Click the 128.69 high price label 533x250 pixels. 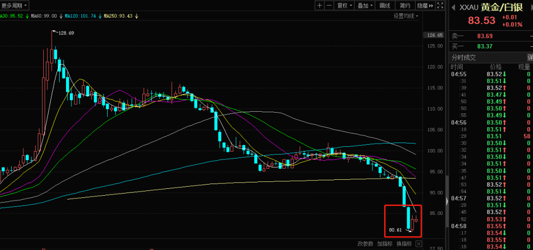[x=66, y=33]
